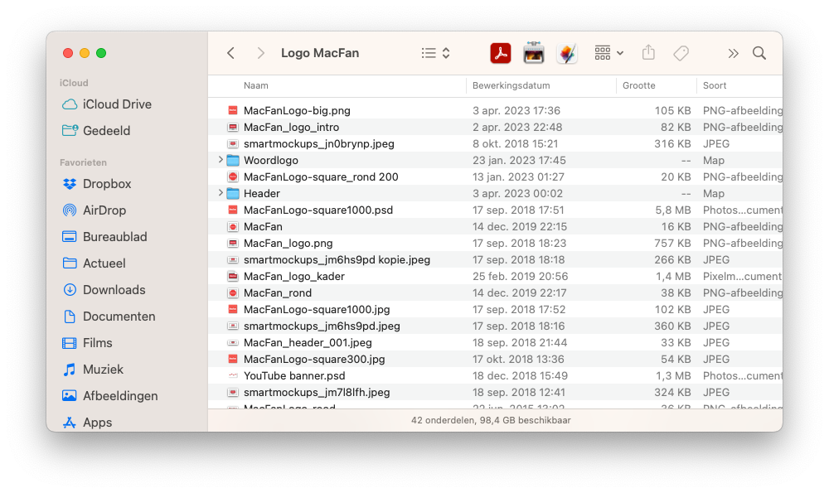Screen dimensions: 829x493
Task: Select the MacFan_logo_kader file
Action: pos(496,277)
